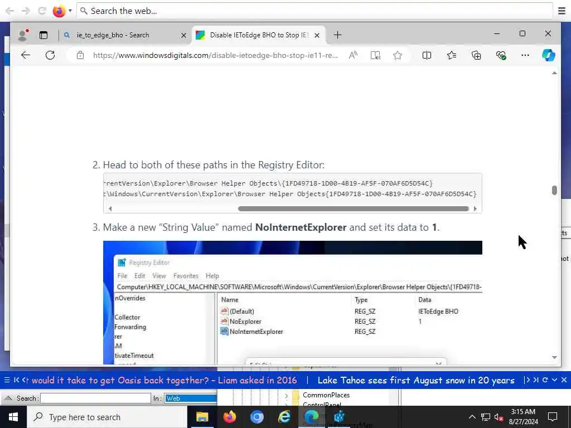
Task: Click outer browser back arrow
Action: tap(9, 11)
